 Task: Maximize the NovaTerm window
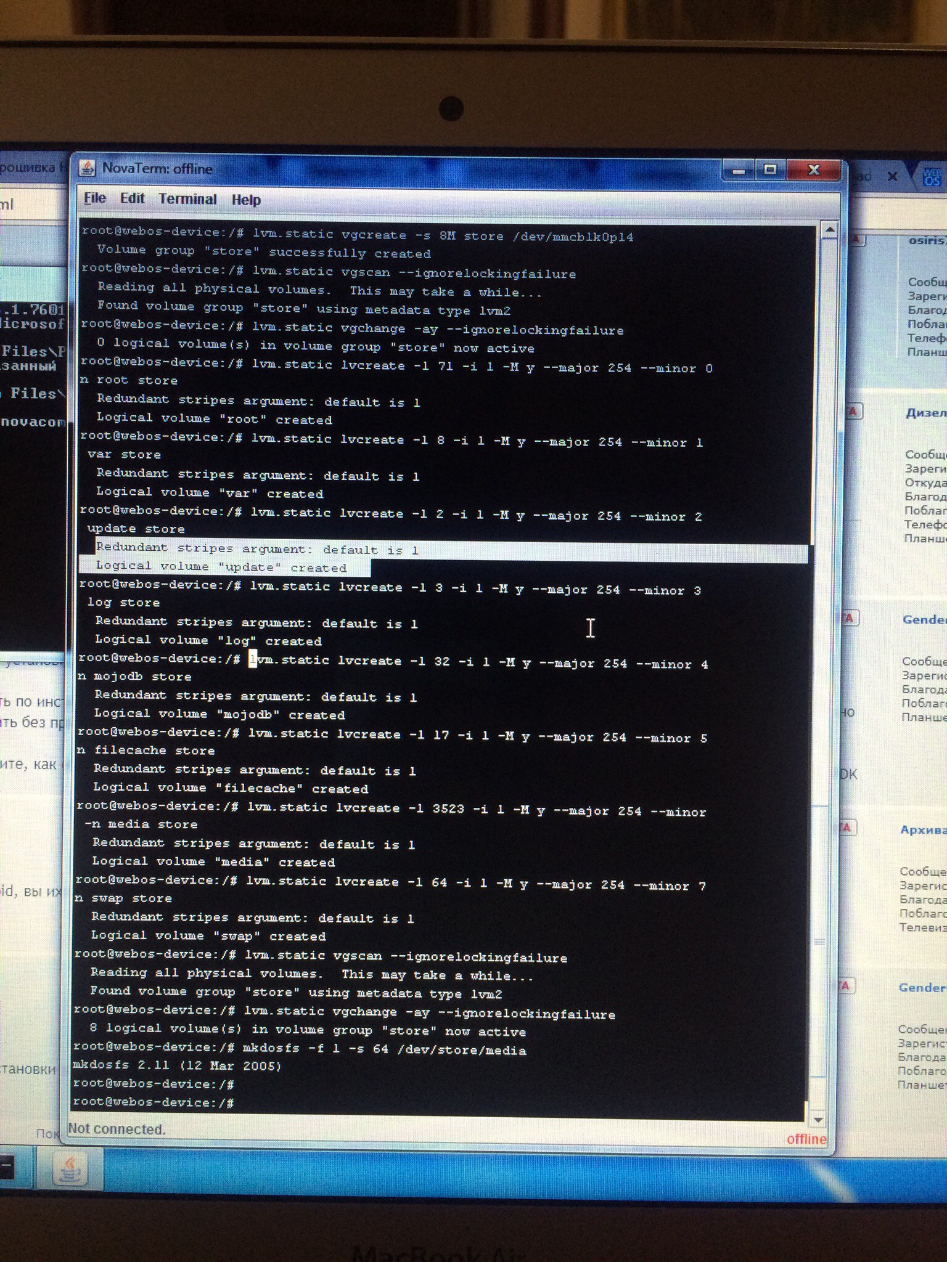pos(770,170)
